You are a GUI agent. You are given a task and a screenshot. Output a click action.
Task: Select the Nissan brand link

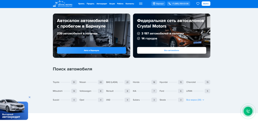pyautogui.click(x=83, y=82)
